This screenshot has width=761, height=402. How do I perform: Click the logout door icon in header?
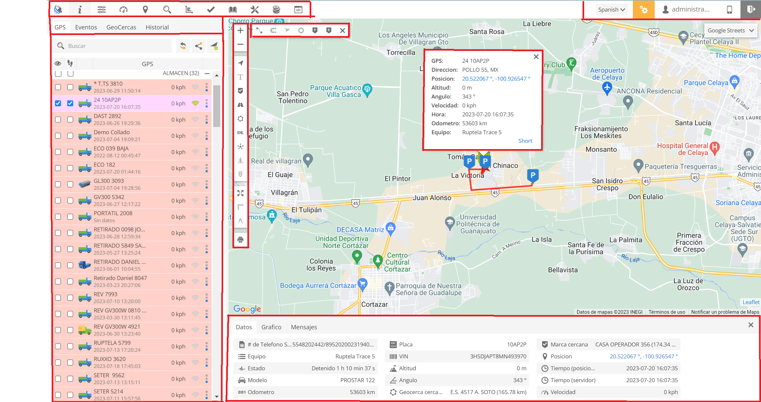coord(751,9)
